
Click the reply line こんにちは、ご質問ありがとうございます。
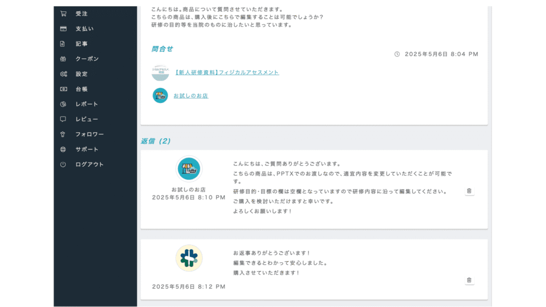pos(287,164)
